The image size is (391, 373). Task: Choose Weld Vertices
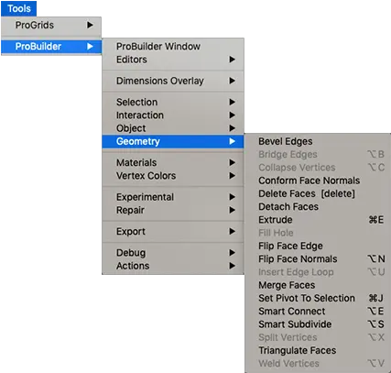tap(318, 364)
